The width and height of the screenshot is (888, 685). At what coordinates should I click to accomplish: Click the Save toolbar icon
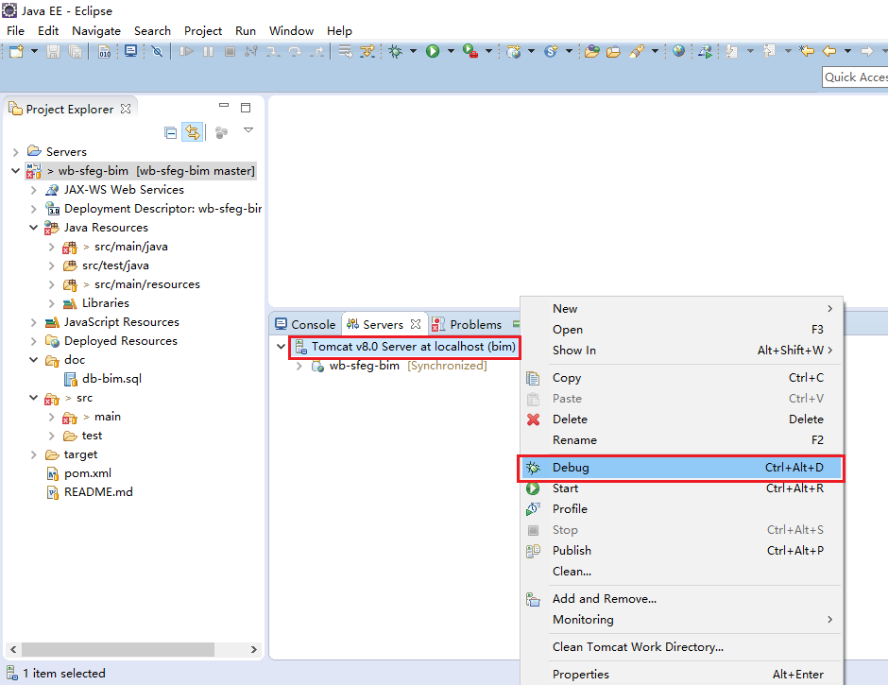point(53,52)
